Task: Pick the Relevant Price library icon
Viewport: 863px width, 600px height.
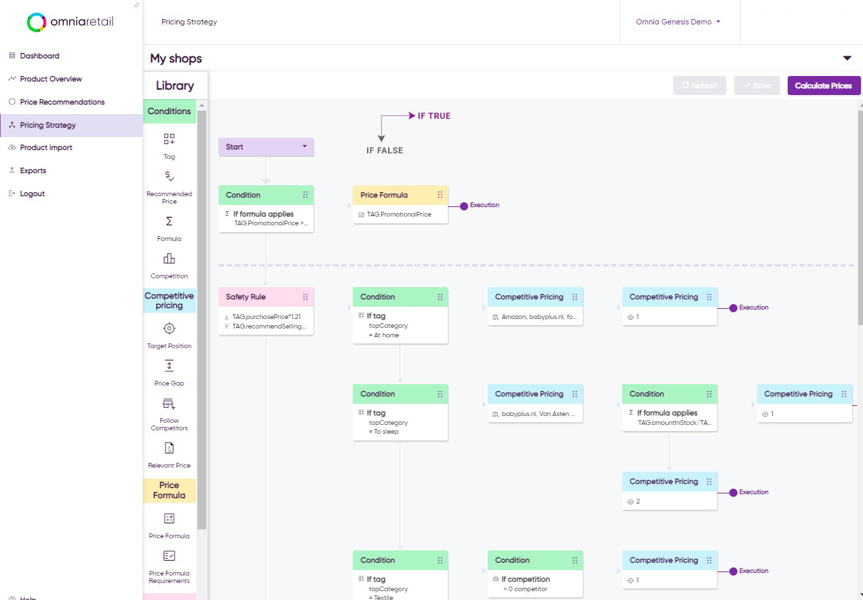Action: tap(169, 449)
